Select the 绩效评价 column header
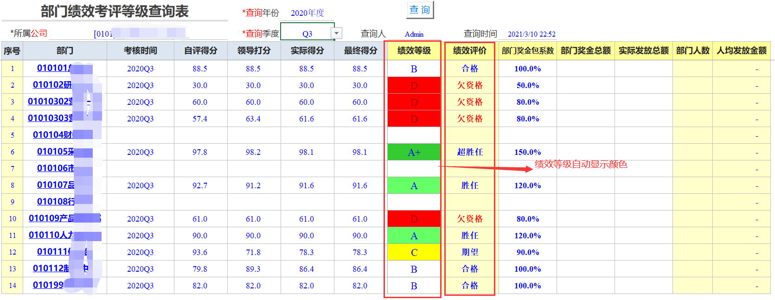 pyautogui.click(x=469, y=51)
